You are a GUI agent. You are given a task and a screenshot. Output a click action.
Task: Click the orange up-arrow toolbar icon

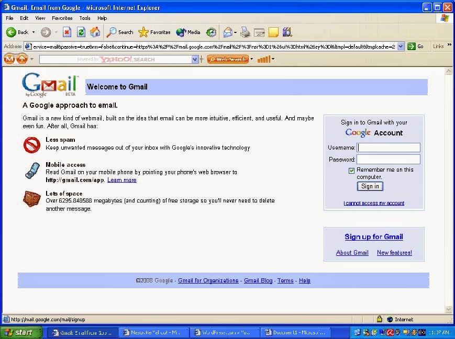(22, 59)
